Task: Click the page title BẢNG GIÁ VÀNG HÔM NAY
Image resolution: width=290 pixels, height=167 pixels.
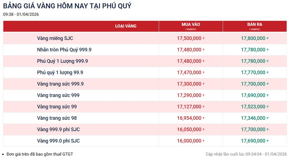Action: click(67, 6)
